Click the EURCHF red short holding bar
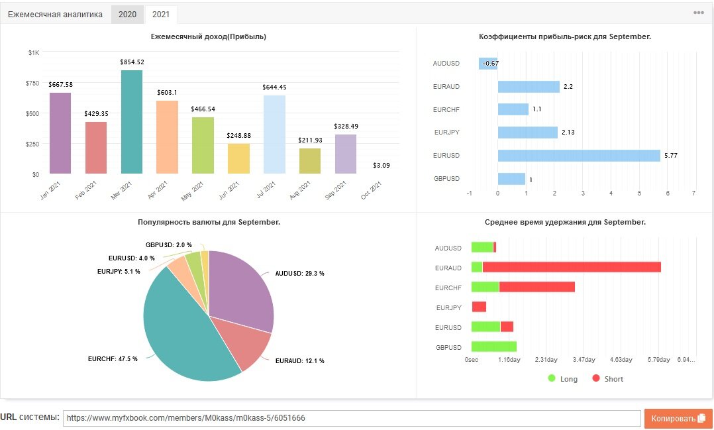 coord(537,287)
